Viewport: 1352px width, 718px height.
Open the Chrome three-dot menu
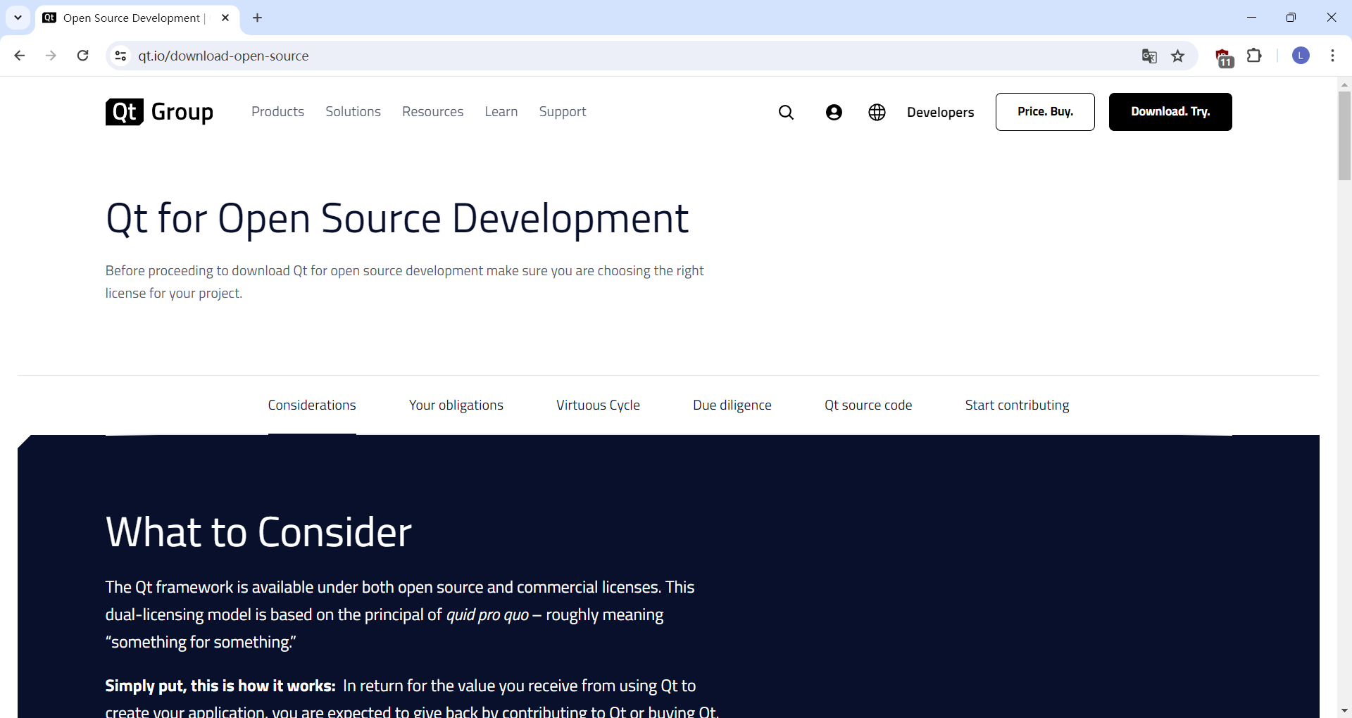1332,56
